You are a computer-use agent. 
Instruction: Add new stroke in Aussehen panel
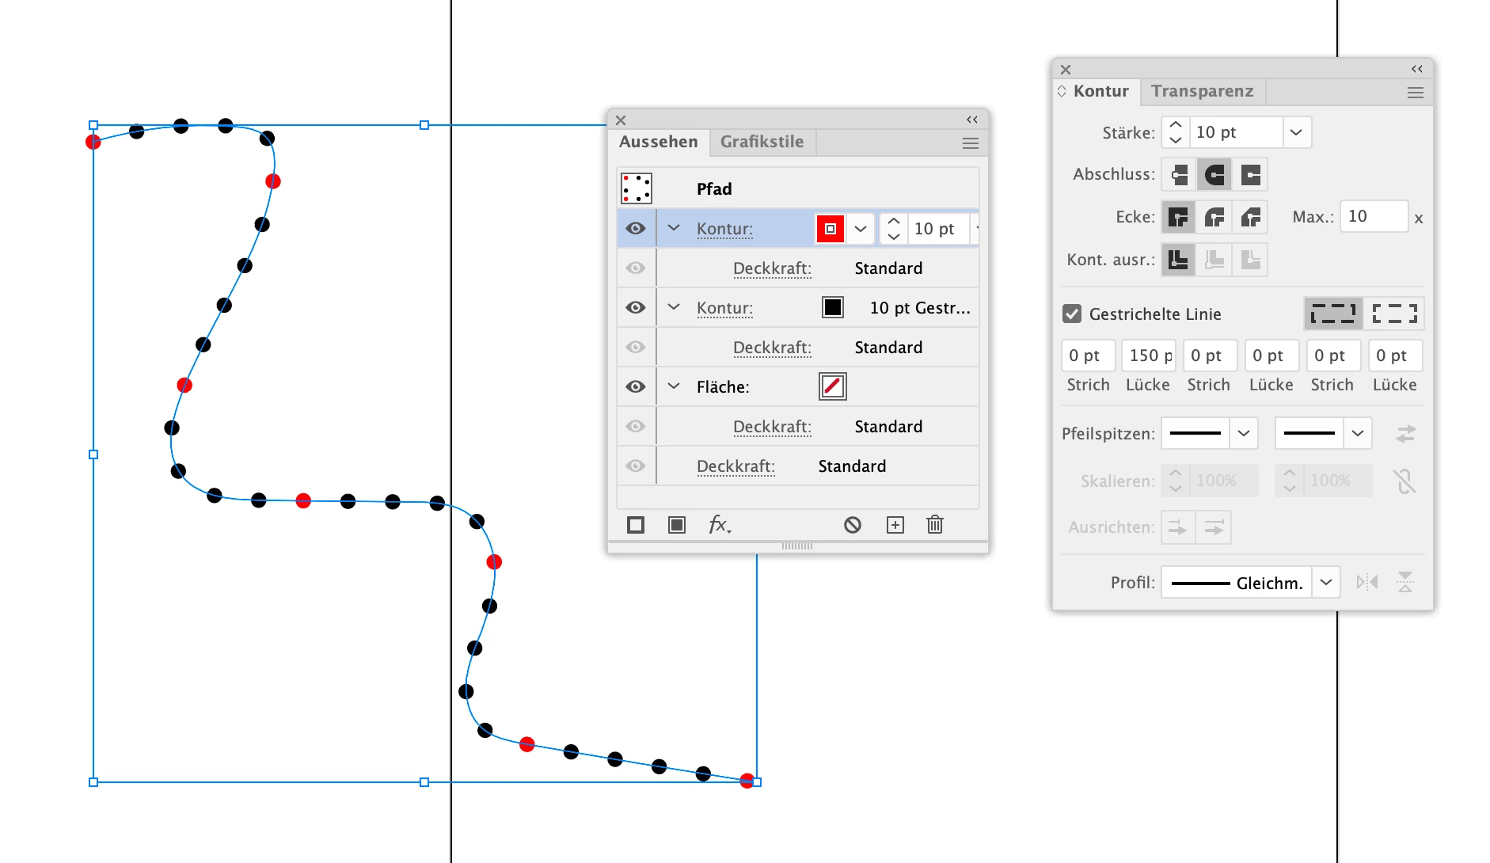coord(636,525)
